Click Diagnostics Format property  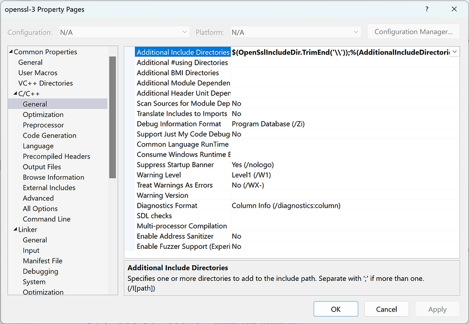(167, 205)
